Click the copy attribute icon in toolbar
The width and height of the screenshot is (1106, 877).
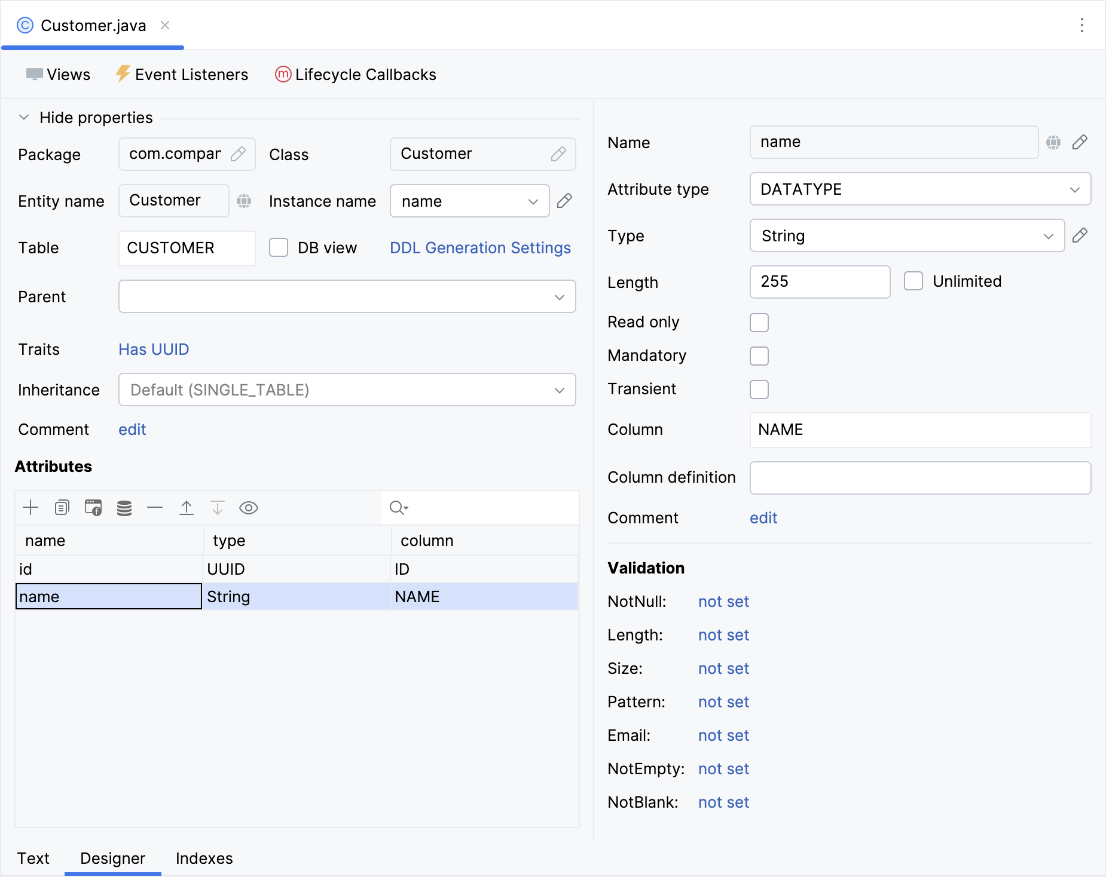pos(62,508)
